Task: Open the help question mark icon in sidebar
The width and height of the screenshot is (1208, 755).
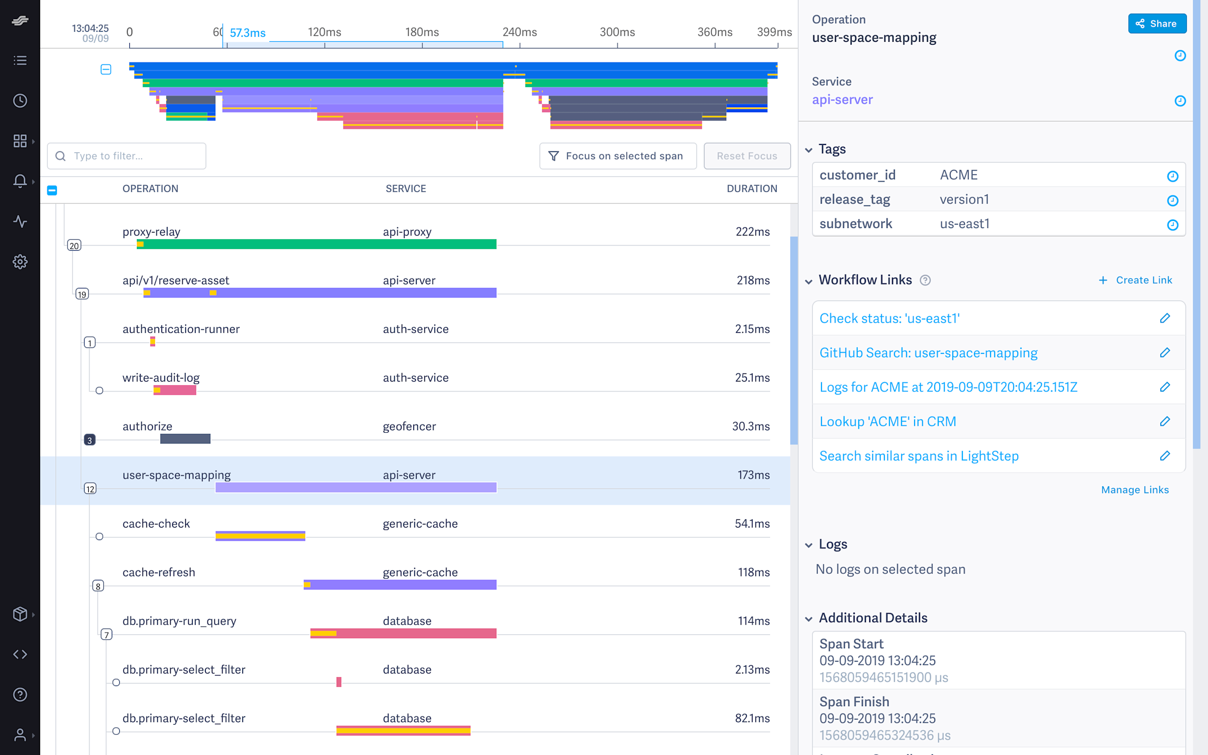Action: click(20, 695)
